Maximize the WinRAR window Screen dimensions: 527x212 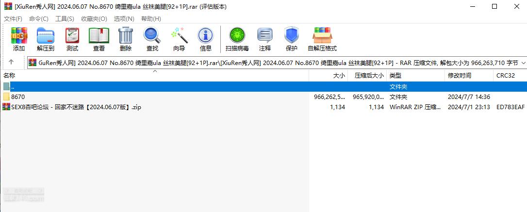(x=494, y=6)
